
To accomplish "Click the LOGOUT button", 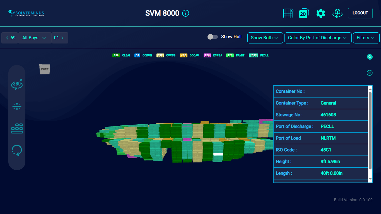I will (x=360, y=13).
